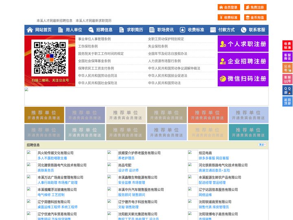This screenshot has height=220, width=293.
Task: Click the 企业招聘注册 purple banner
Action: 243,61
